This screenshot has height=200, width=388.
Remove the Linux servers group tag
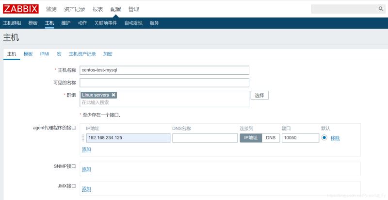(x=113, y=95)
